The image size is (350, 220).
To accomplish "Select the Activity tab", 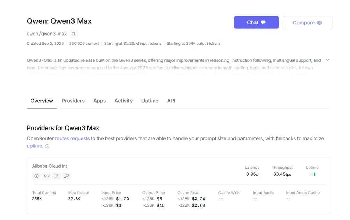I will (123, 101).
